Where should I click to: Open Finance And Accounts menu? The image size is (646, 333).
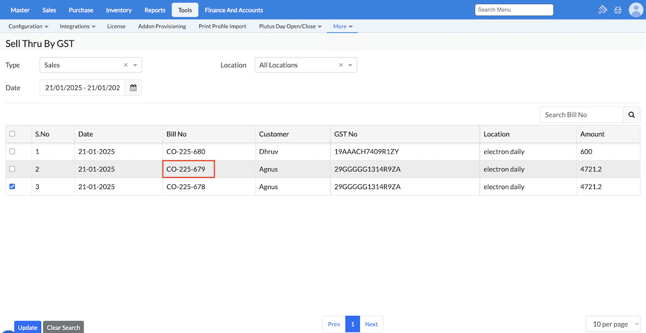(x=234, y=10)
